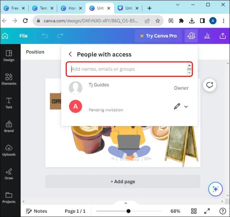Open the Notes panel

coord(36,211)
